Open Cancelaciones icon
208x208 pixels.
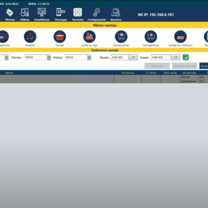click(151, 36)
